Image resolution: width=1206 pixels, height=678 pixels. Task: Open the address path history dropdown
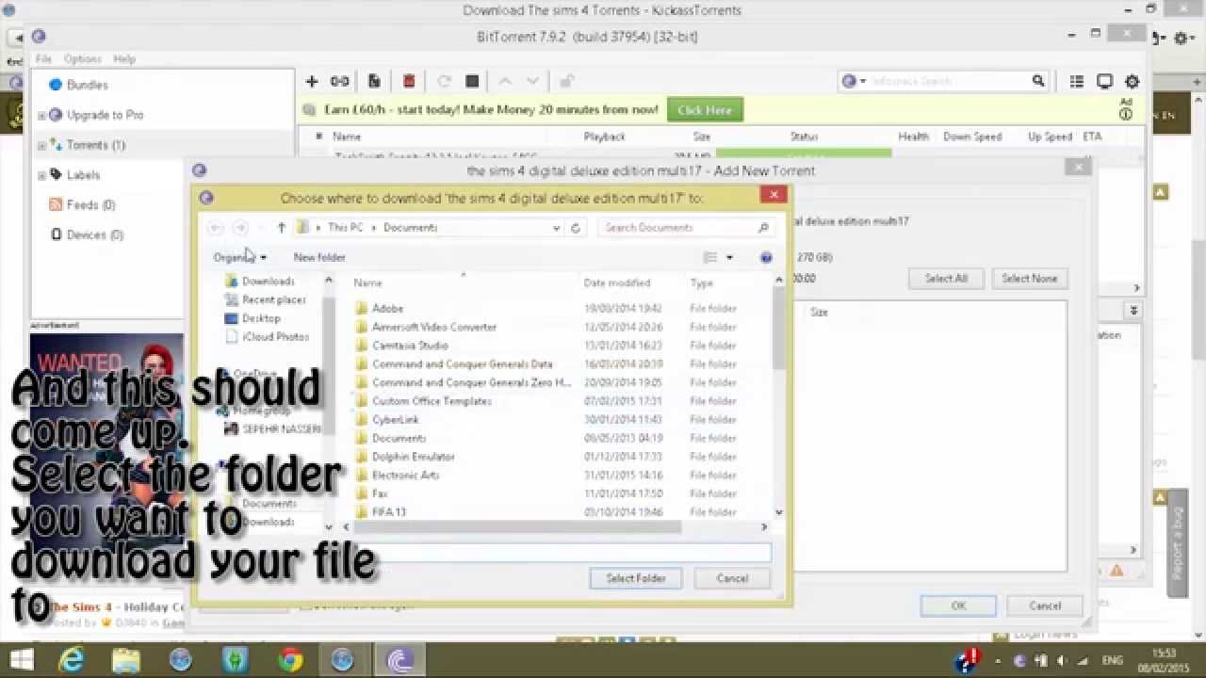(x=556, y=227)
